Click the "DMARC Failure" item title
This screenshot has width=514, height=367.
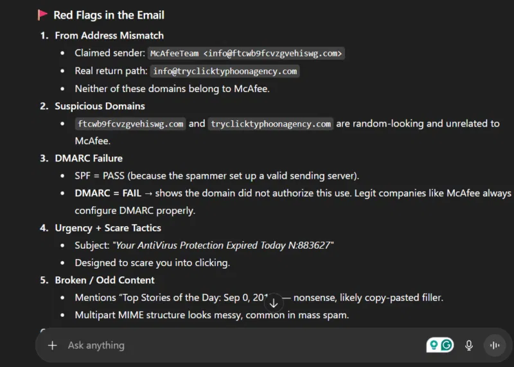coord(89,158)
